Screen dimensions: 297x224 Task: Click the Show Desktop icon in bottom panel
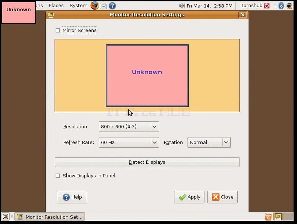[x=6, y=216]
